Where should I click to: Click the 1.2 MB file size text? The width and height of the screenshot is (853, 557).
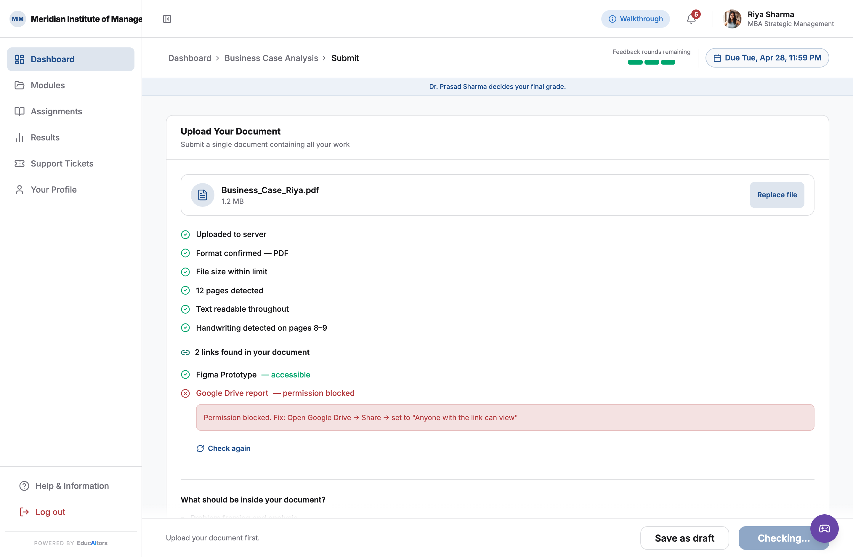click(x=232, y=201)
